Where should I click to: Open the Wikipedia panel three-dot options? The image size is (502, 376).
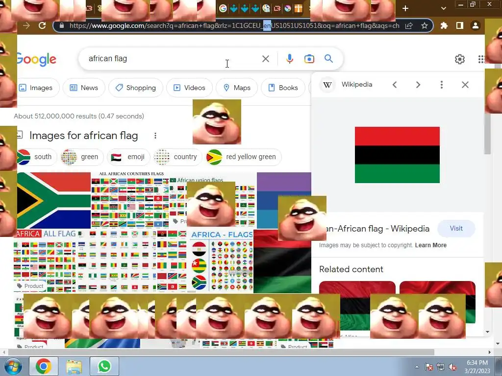point(442,85)
